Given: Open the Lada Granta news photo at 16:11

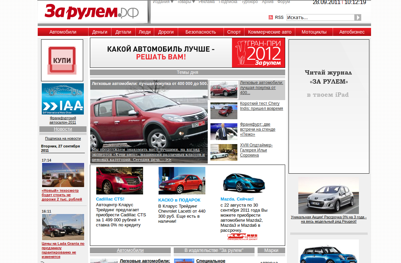Looking at the screenshot, I should click(x=63, y=227).
